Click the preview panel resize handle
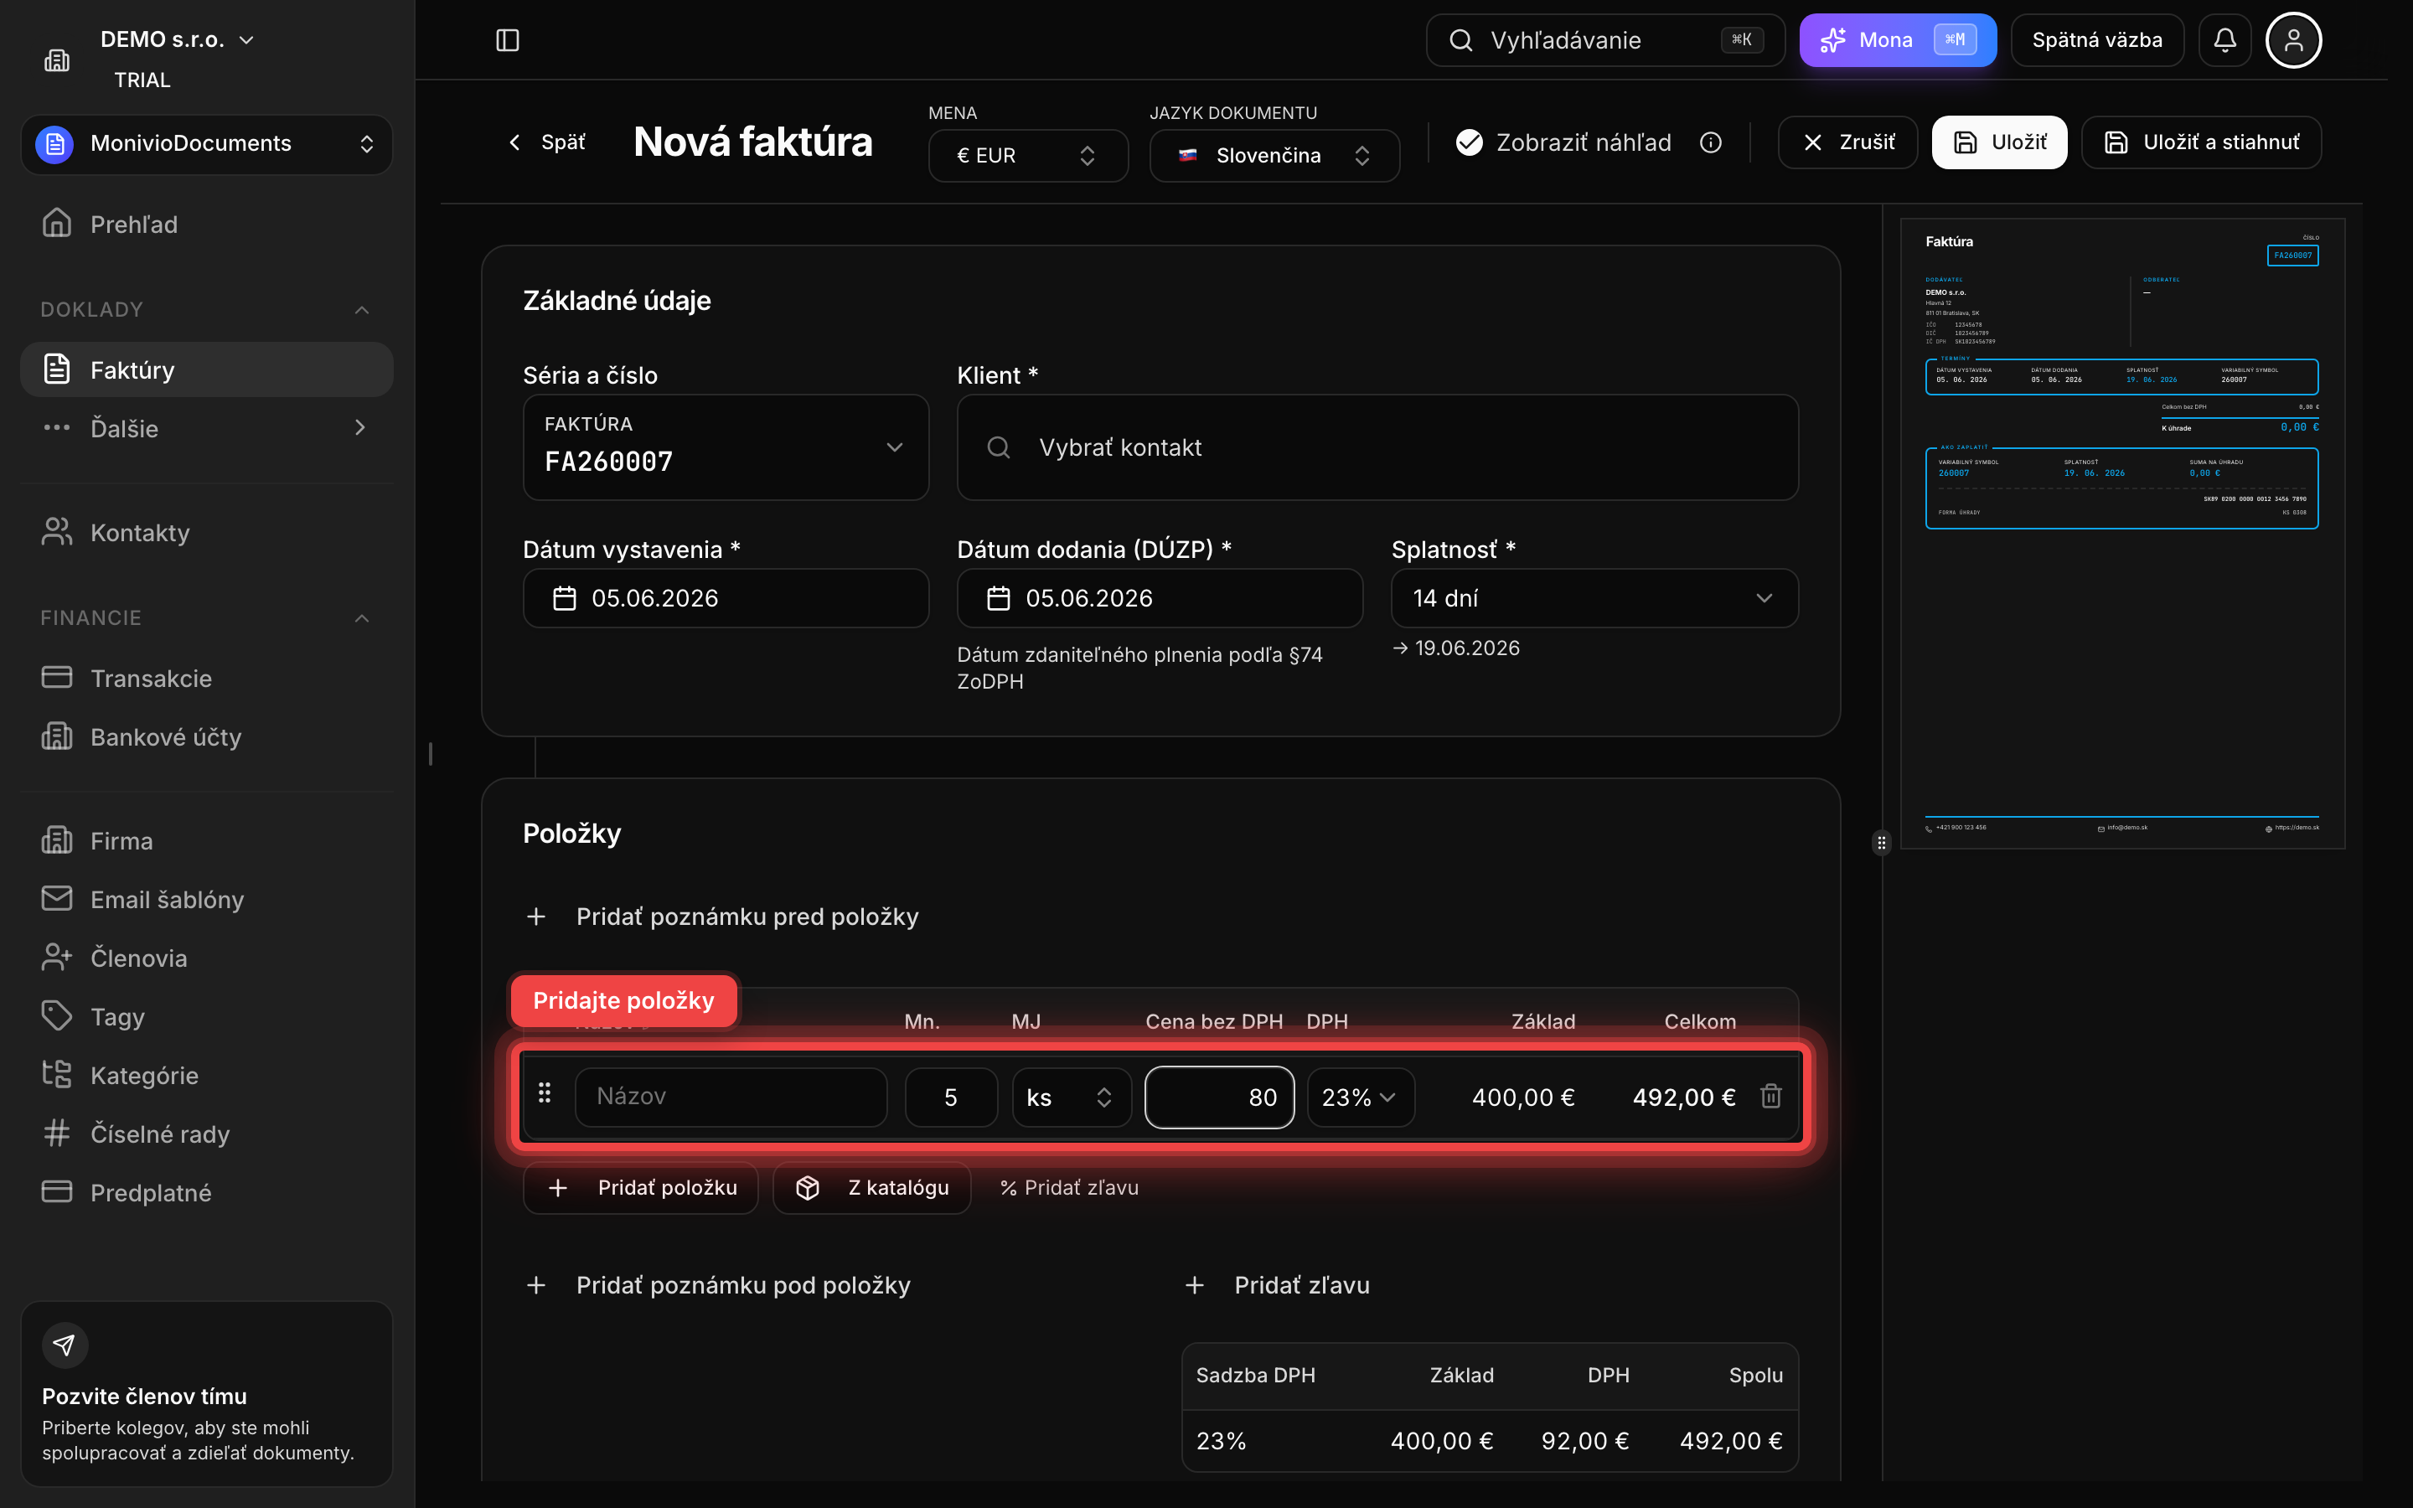Screen dimensions: 2413x1508 tap(1880, 843)
